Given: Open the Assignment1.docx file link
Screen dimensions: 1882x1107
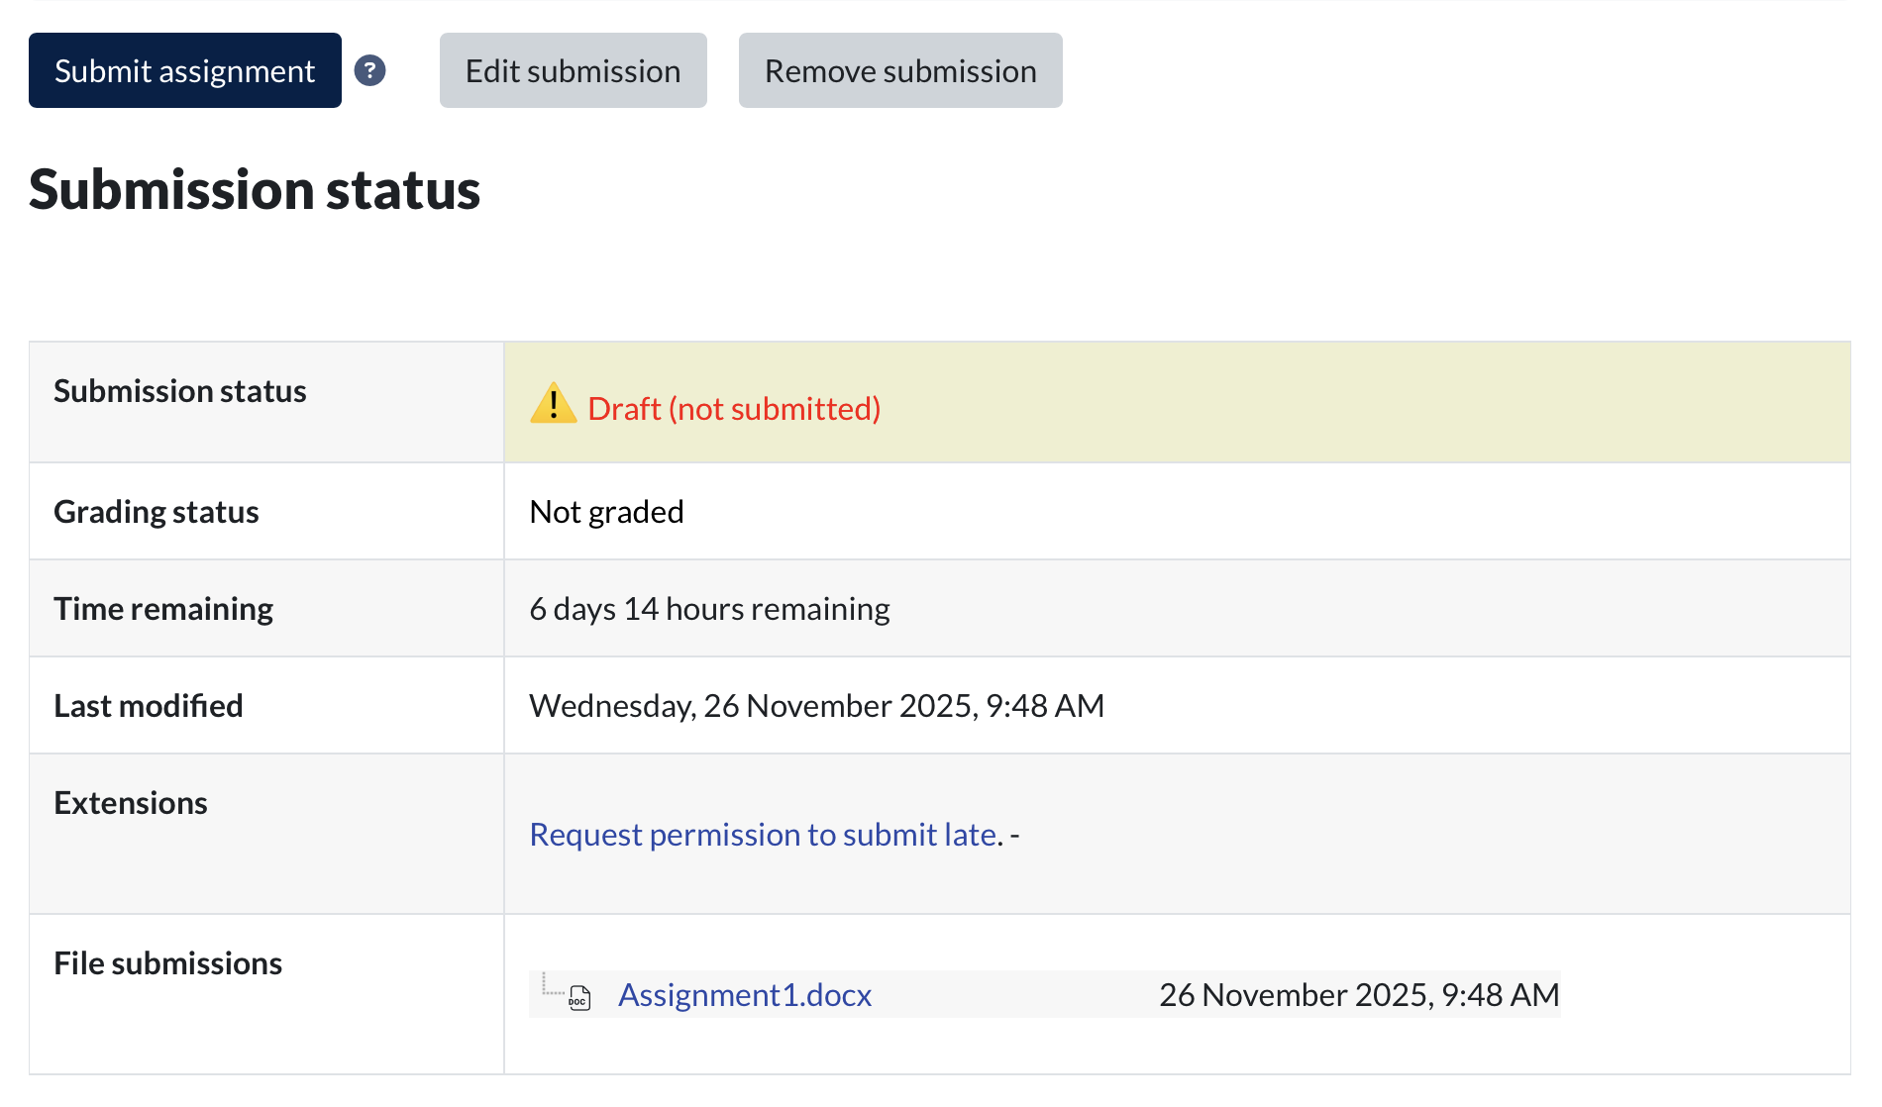Looking at the screenshot, I should click(744, 994).
